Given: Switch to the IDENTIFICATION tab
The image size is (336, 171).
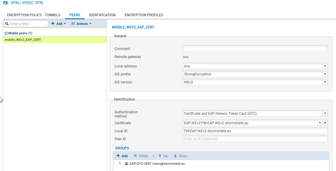Looking at the screenshot, I should pyautogui.click(x=102, y=15).
